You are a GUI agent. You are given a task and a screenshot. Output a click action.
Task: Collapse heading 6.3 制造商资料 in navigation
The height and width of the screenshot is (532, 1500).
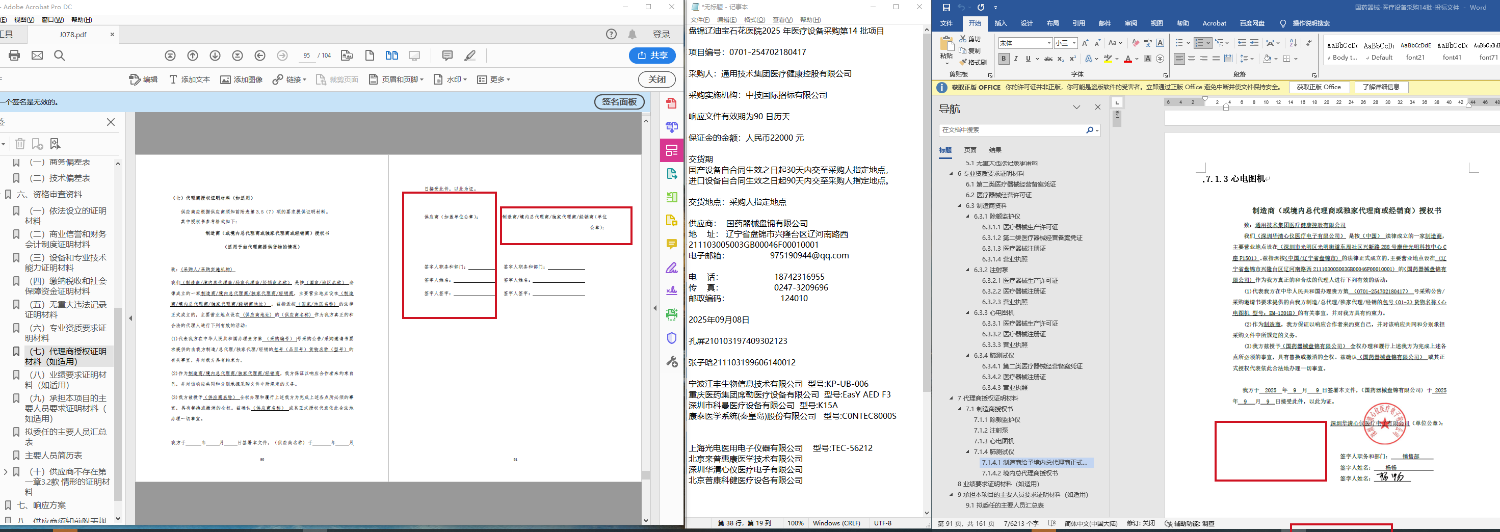point(960,205)
